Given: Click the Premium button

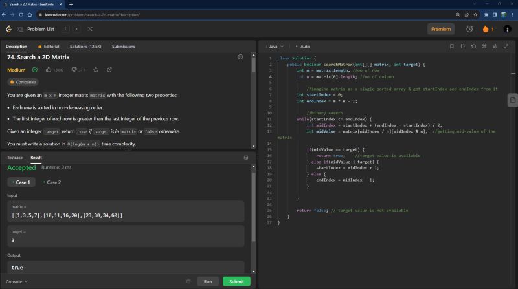Looking at the screenshot, I should click(441, 29).
